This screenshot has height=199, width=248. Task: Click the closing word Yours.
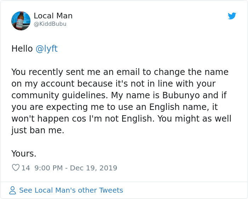[x=24, y=154]
